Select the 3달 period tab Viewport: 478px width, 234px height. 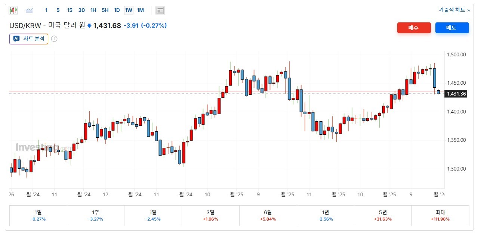(x=210, y=216)
